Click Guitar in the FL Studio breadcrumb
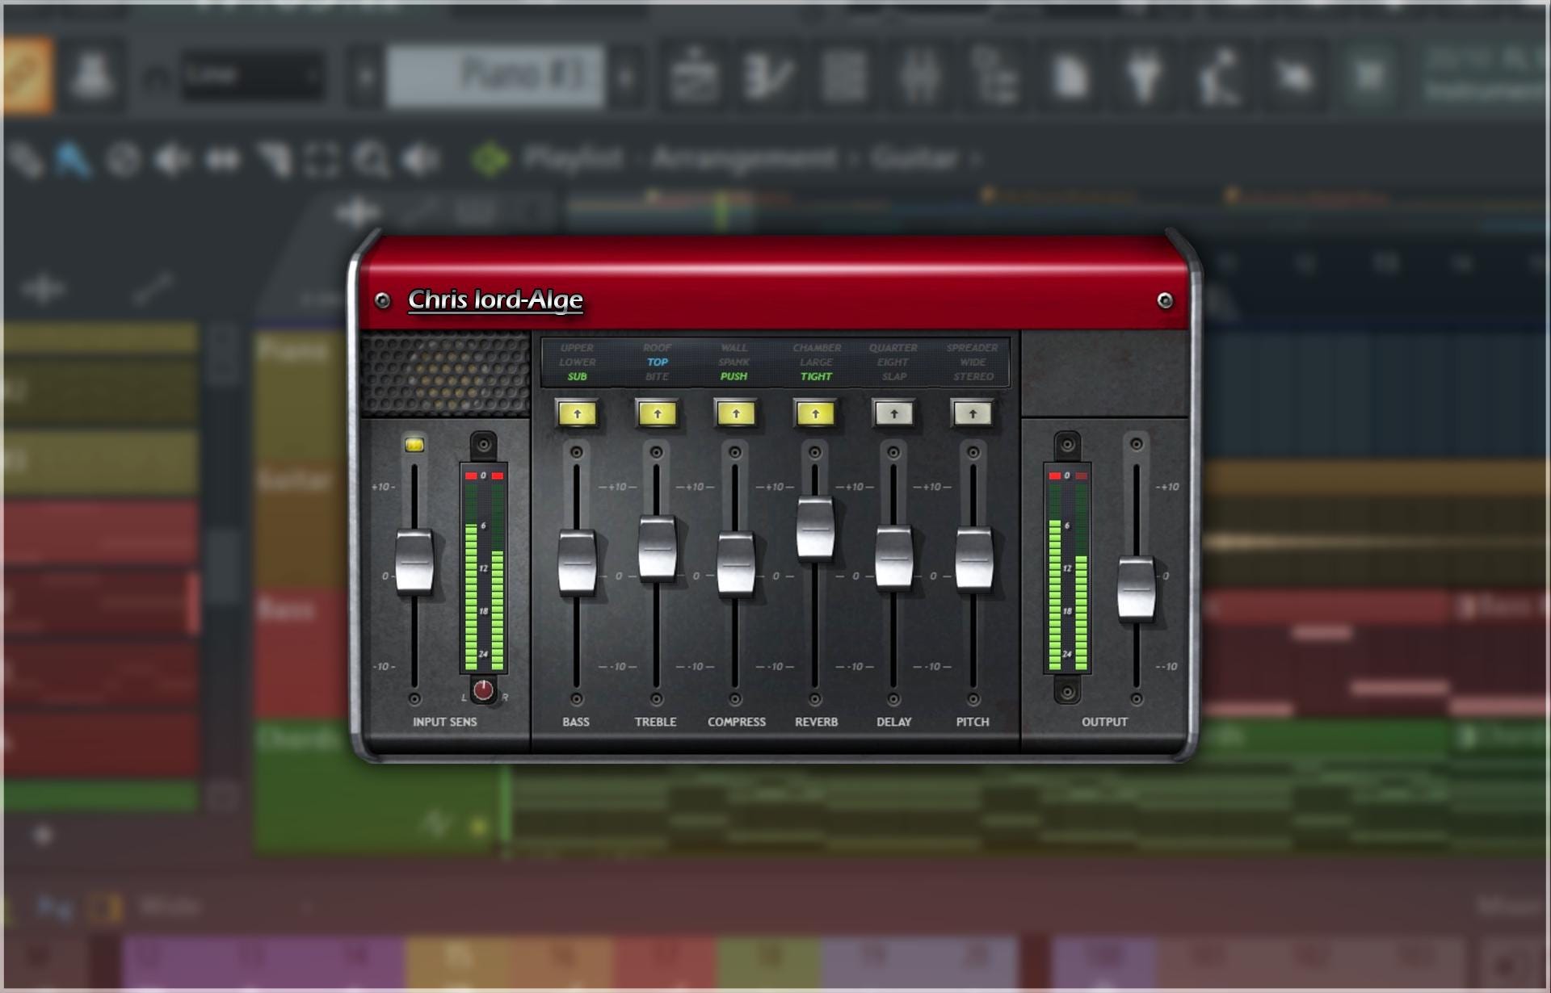 tap(914, 158)
